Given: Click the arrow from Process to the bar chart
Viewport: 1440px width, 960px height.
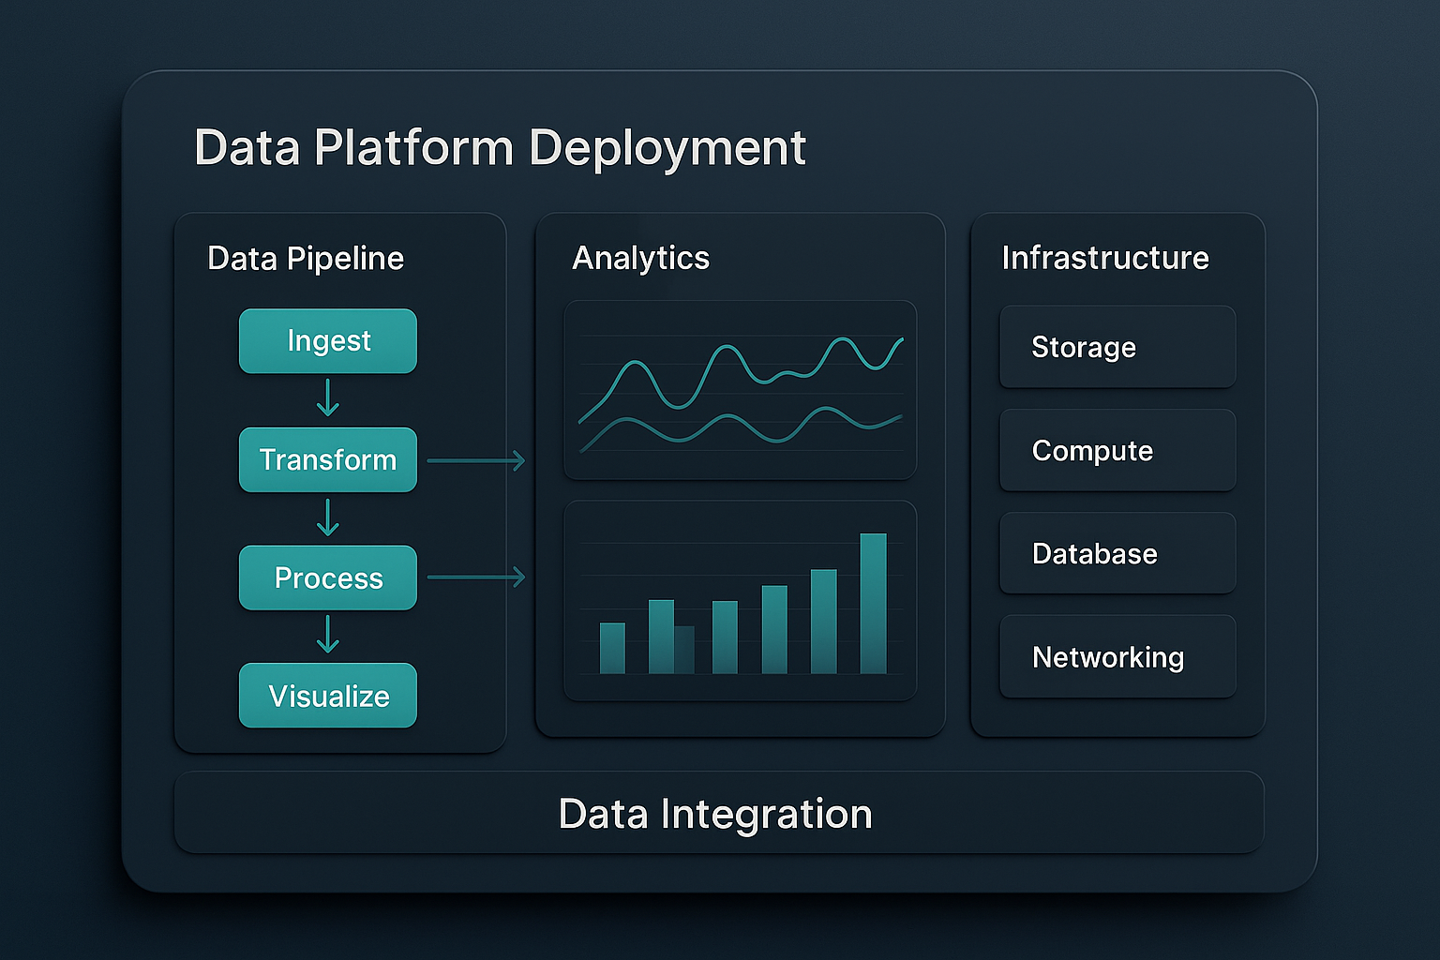Looking at the screenshot, I should coord(478,577).
